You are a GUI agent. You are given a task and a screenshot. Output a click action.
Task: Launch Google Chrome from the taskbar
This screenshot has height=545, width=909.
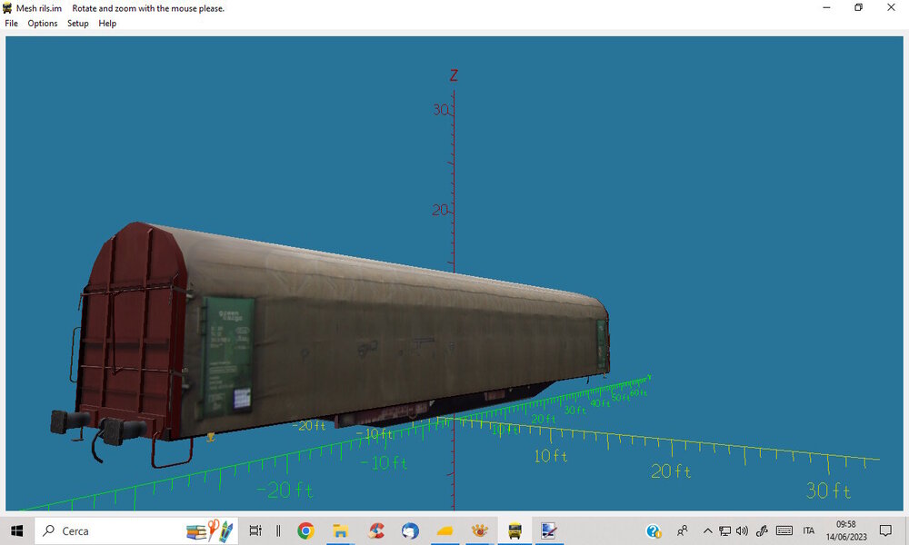305,530
